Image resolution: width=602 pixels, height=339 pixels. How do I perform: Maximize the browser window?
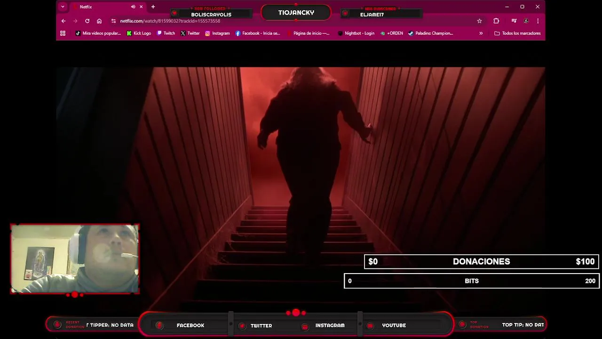tap(522, 7)
